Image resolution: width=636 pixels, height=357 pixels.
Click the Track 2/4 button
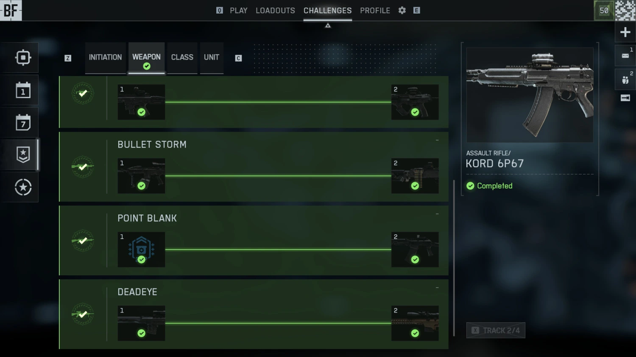[496, 330]
